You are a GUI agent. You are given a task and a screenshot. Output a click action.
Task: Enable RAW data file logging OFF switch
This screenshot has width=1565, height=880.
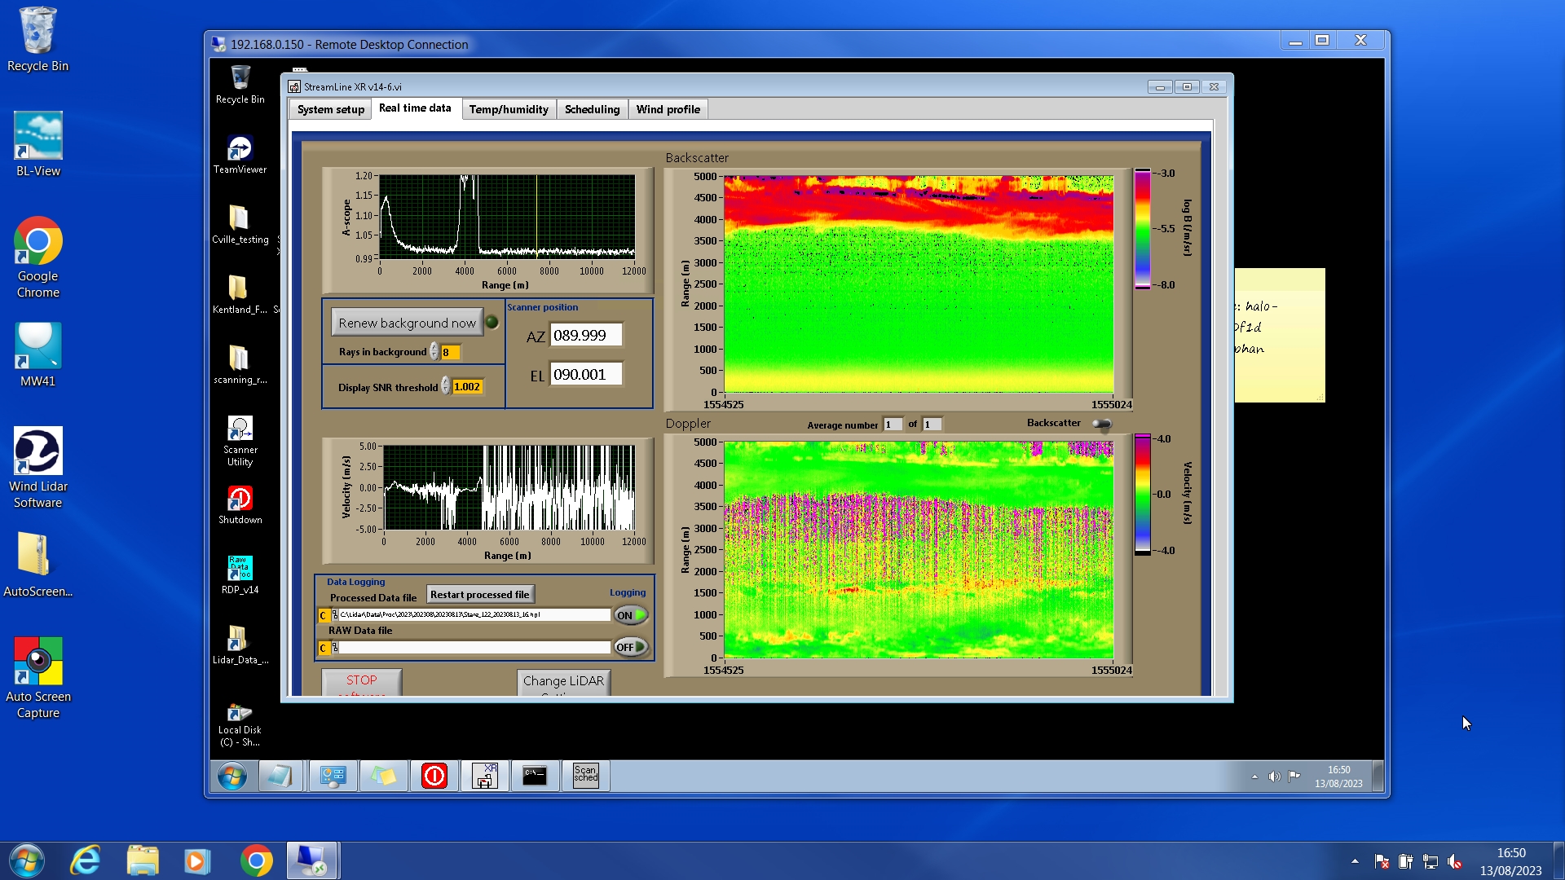[631, 647]
